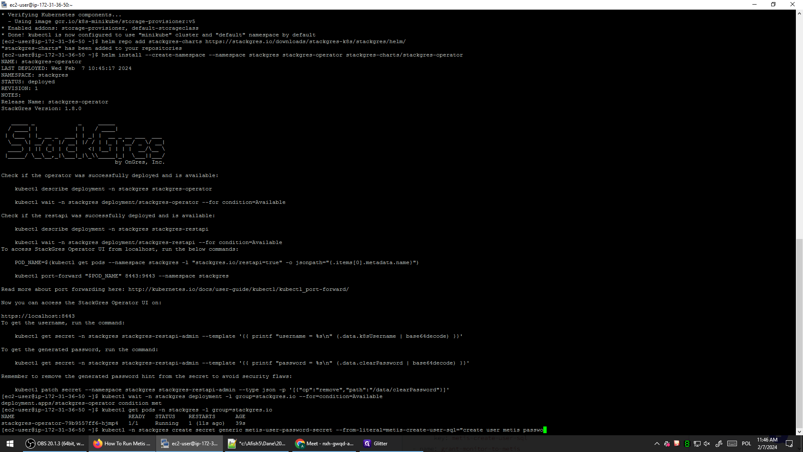The width and height of the screenshot is (803, 452).
Task: Minimize the PuTTY window
Action: (754, 5)
